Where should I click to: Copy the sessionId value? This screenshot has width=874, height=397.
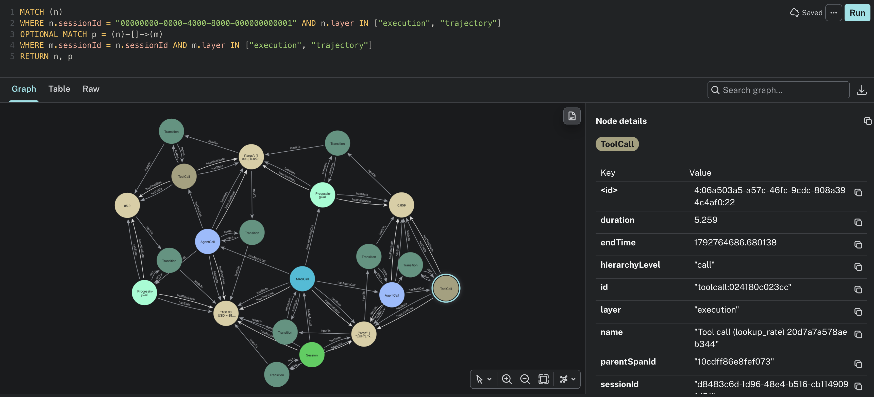(x=858, y=387)
